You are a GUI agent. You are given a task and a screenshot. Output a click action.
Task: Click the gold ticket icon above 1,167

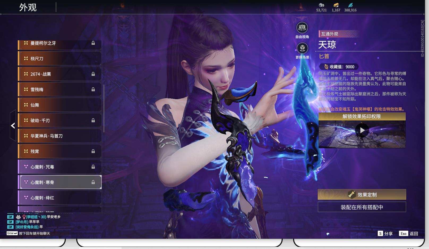click(x=336, y=5)
